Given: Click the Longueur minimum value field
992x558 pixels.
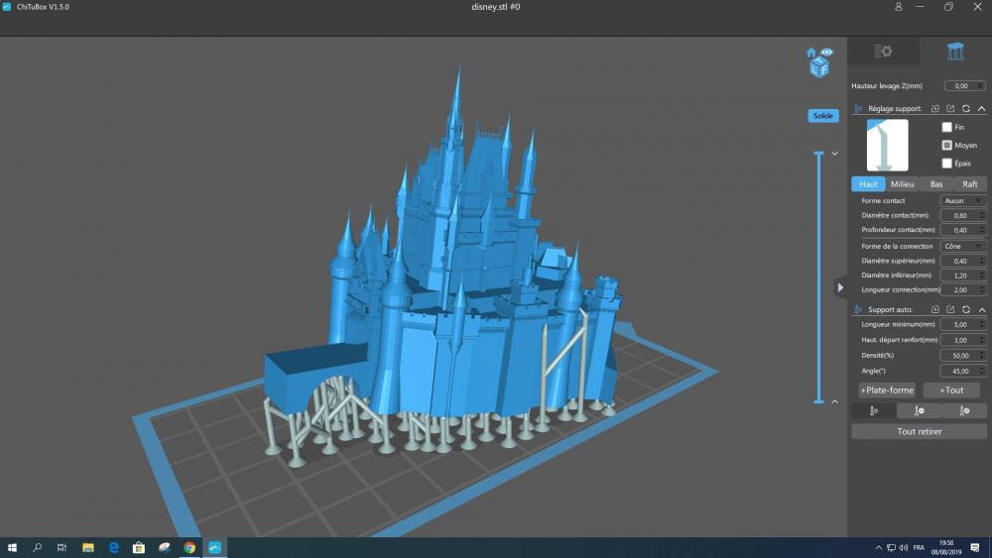Looking at the screenshot, I should (963, 325).
